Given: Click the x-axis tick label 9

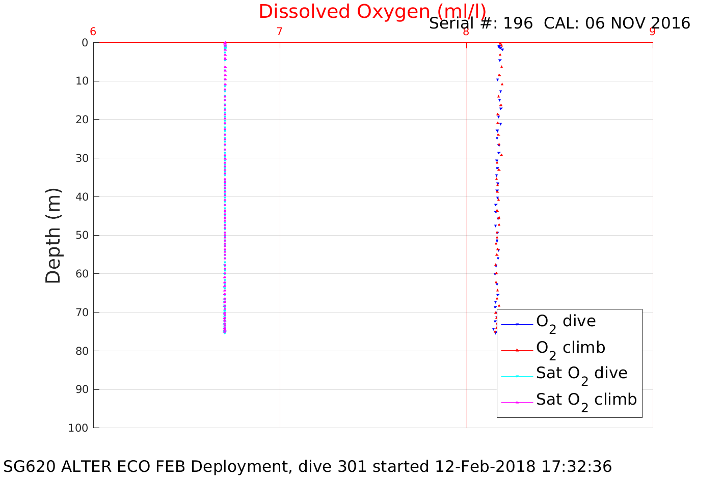Looking at the screenshot, I should pyautogui.click(x=652, y=32).
